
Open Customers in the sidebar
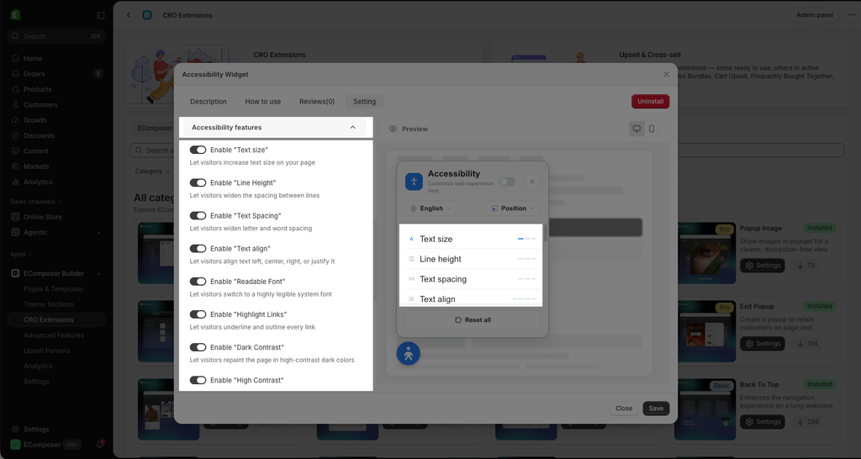pyautogui.click(x=40, y=104)
